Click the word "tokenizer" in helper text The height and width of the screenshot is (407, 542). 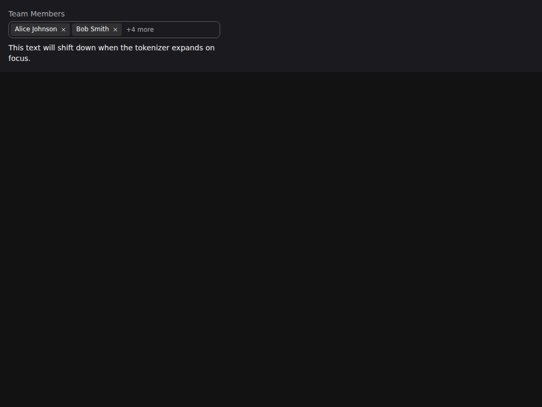152,48
